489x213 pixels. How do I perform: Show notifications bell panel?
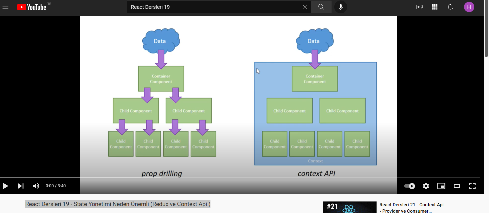click(x=450, y=7)
